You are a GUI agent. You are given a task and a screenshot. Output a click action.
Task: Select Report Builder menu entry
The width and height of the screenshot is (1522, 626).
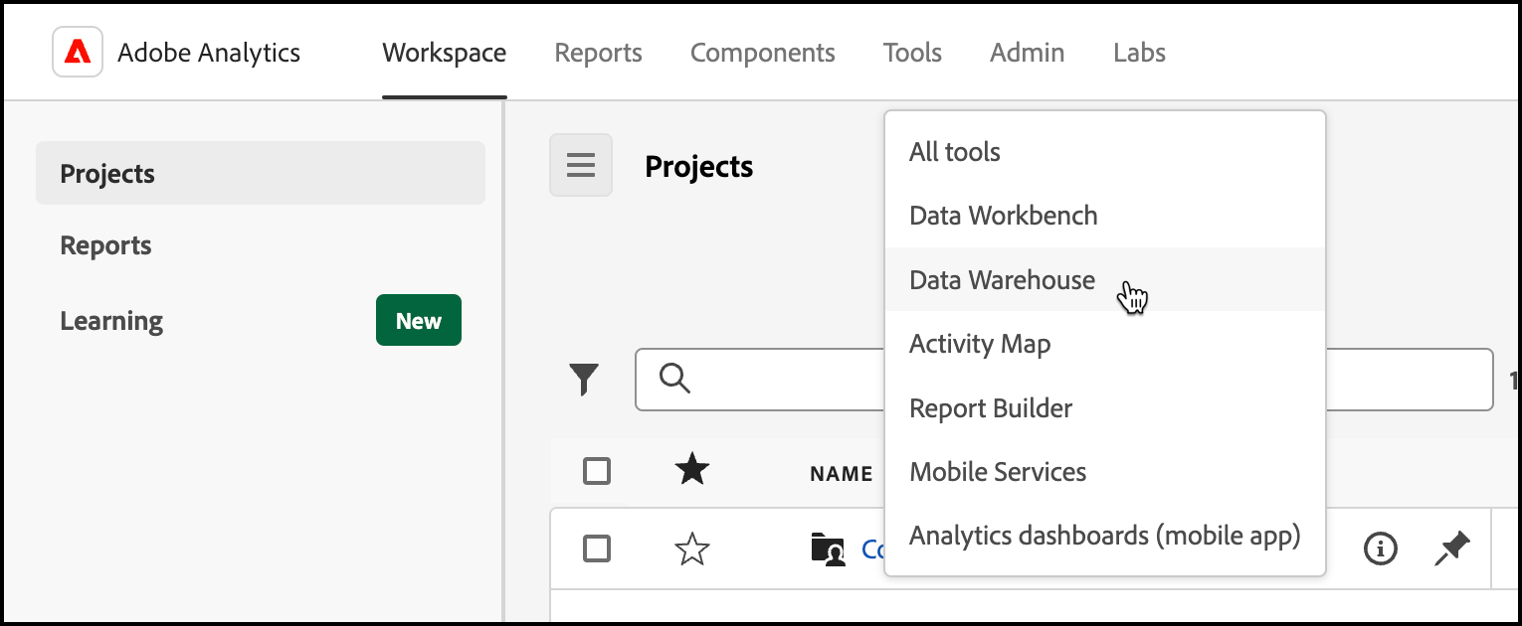click(1105, 407)
